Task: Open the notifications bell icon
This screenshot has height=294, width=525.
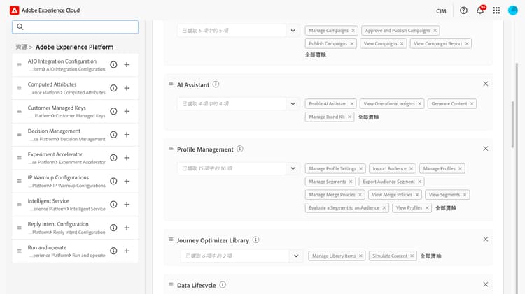Action: [480, 10]
